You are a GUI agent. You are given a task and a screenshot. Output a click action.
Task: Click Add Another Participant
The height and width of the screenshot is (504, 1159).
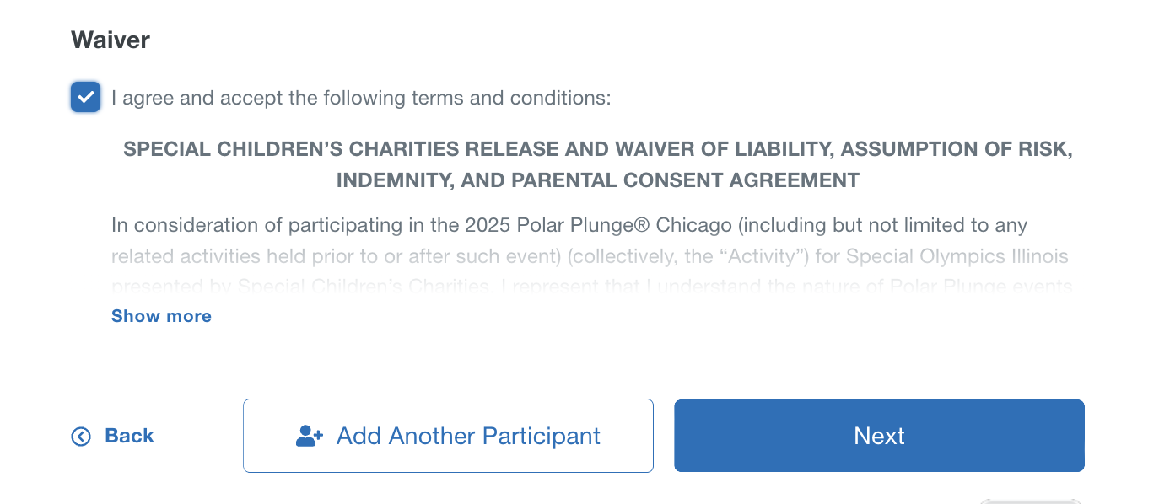[x=448, y=436]
